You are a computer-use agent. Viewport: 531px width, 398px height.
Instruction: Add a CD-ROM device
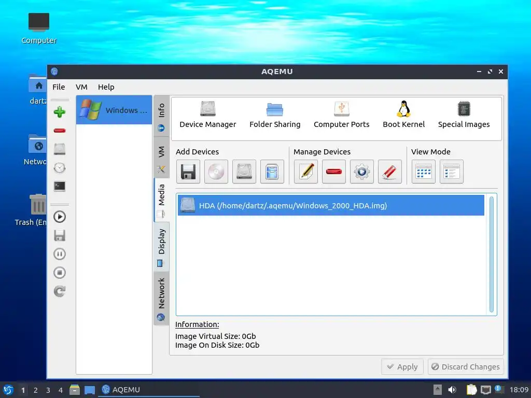tap(216, 172)
